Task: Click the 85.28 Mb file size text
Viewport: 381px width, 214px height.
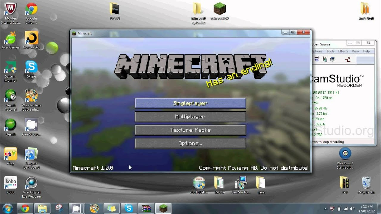Action: [321, 108]
